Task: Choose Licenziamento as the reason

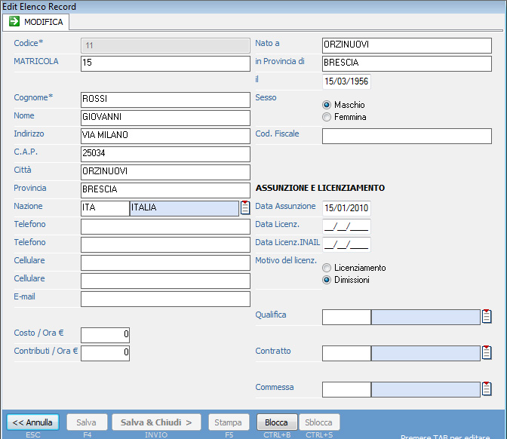Action: (327, 268)
